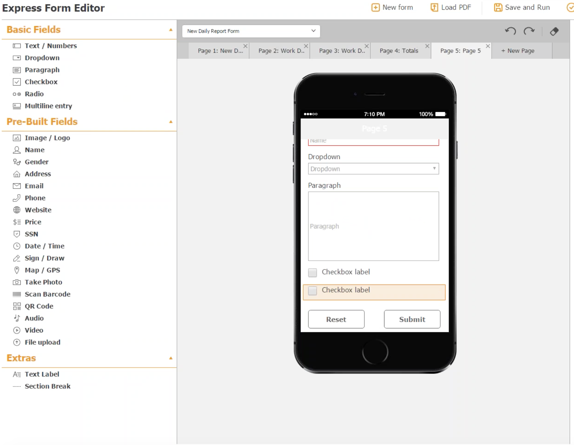Image resolution: width=574 pixels, height=445 pixels.
Task: Select the Dropdown field icon in Basic Fields
Action: [x=17, y=58]
